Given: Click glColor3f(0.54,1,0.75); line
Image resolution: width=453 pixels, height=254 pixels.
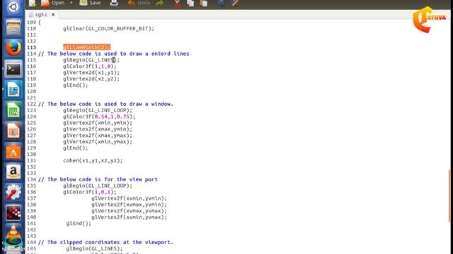Looking at the screenshot, I should point(99,116).
